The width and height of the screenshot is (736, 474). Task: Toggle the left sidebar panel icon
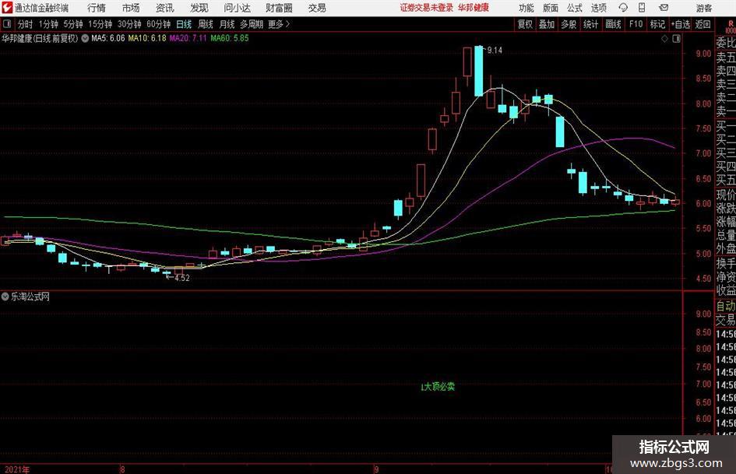pos(6,24)
